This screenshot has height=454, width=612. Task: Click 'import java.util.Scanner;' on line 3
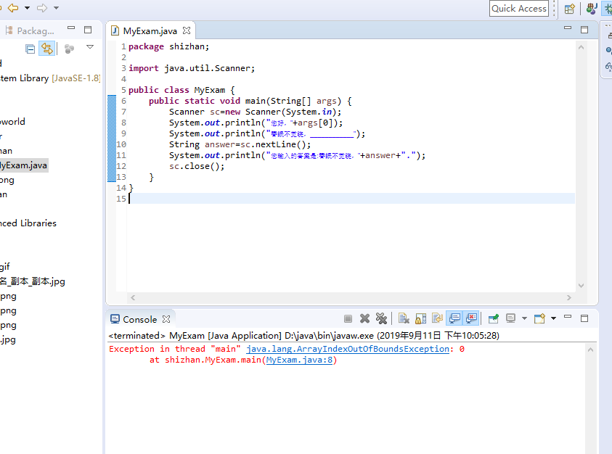pyautogui.click(x=192, y=68)
